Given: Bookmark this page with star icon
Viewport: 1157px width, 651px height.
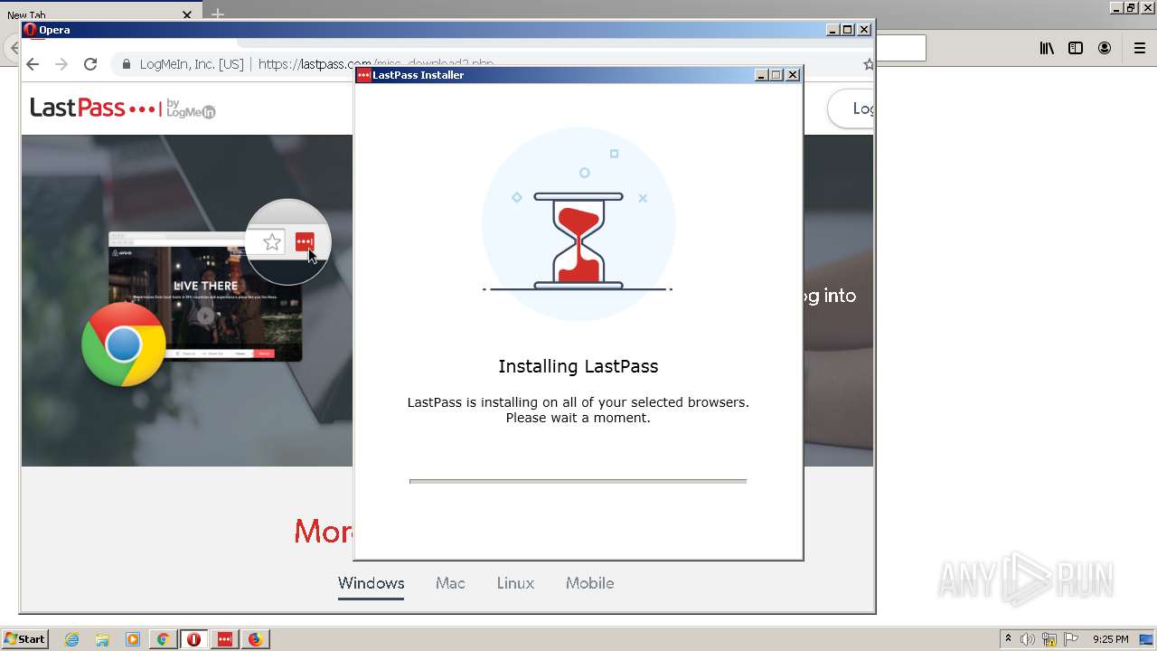Looking at the screenshot, I should click(869, 64).
